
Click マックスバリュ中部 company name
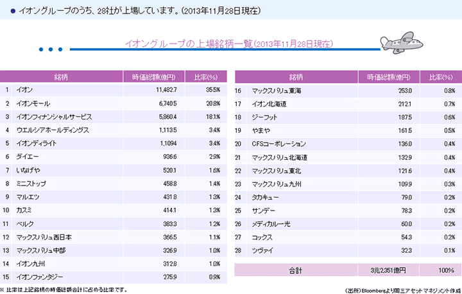coord(41,250)
